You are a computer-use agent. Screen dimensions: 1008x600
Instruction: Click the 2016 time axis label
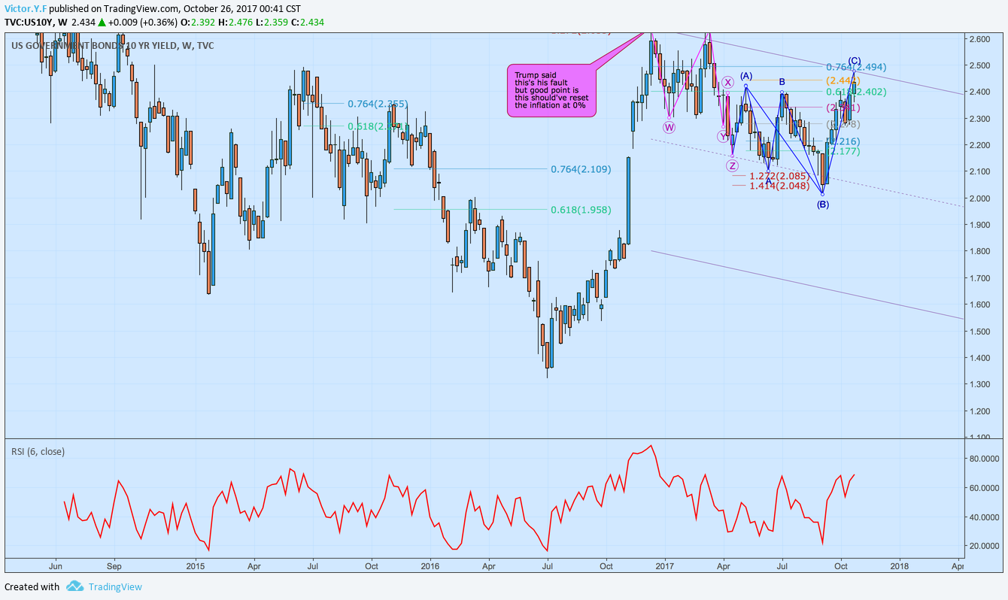point(430,565)
